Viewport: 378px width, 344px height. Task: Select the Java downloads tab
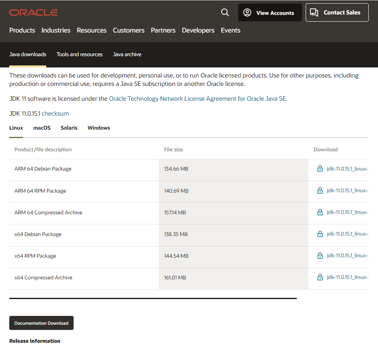coord(28,54)
